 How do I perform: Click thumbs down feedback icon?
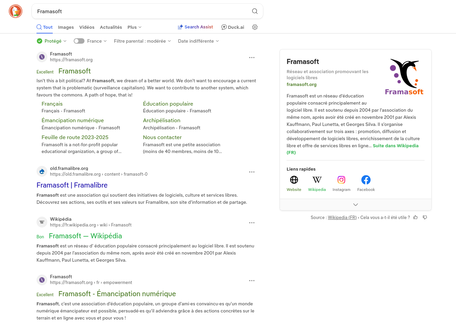[x=425, y=217]
